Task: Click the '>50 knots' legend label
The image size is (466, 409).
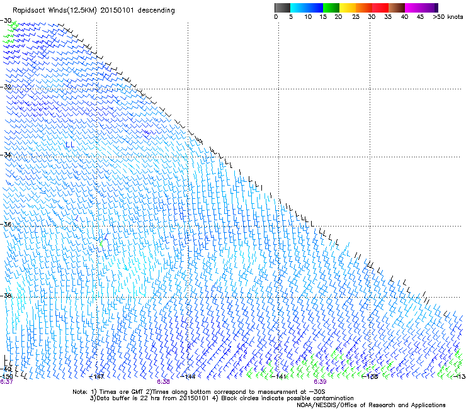Action: (448, 17)
